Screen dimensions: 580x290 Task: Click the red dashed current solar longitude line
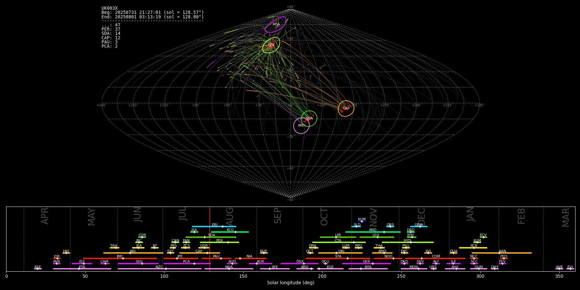(209, 238)
